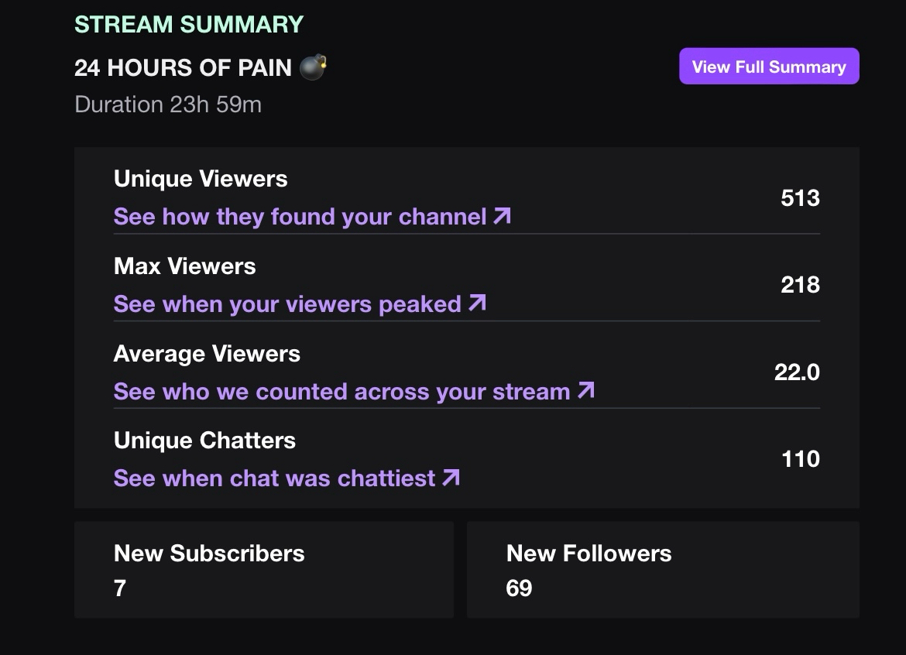
Task: Open the New Followers card
Action: point(663,570)
